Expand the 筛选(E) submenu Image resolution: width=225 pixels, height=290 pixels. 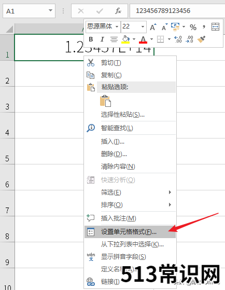(130, 192)
